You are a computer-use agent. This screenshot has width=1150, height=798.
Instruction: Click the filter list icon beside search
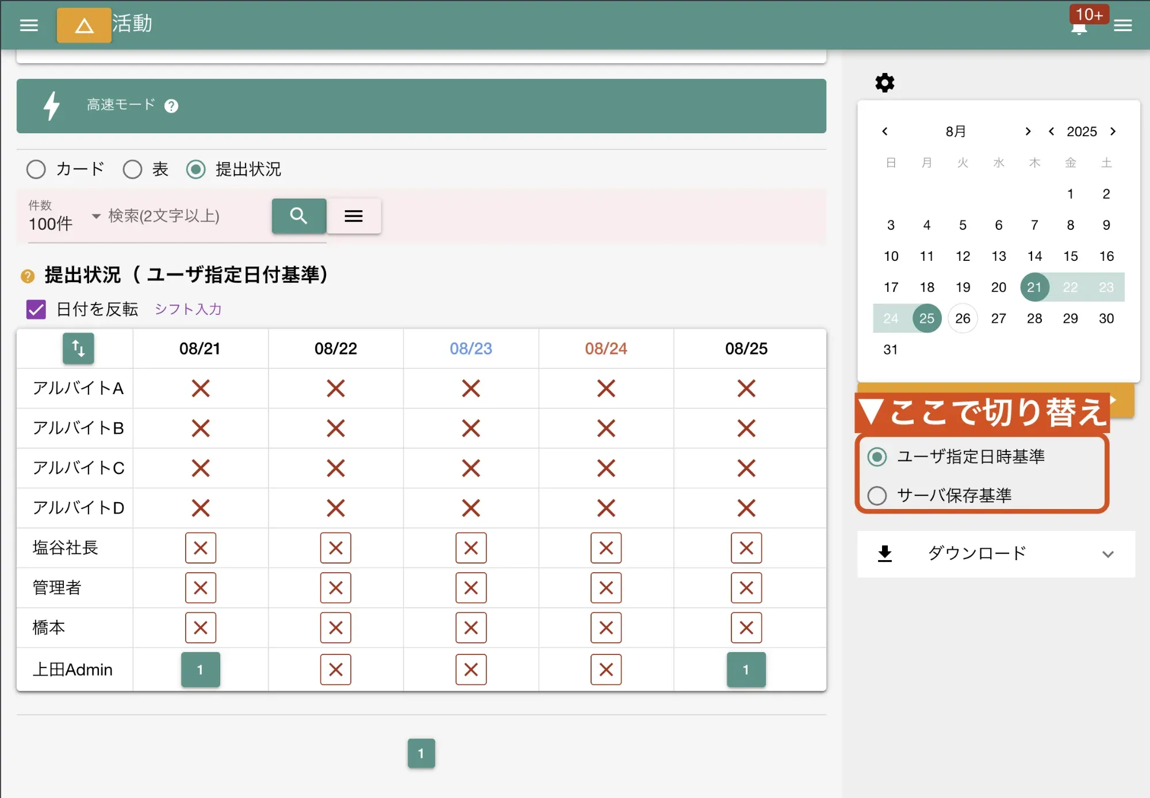(354, 216)
